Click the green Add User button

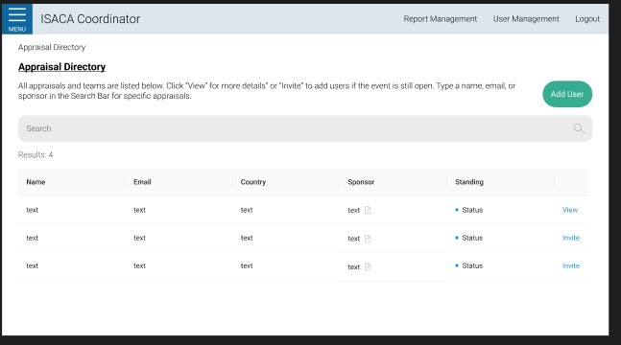(x=567, y=94)
